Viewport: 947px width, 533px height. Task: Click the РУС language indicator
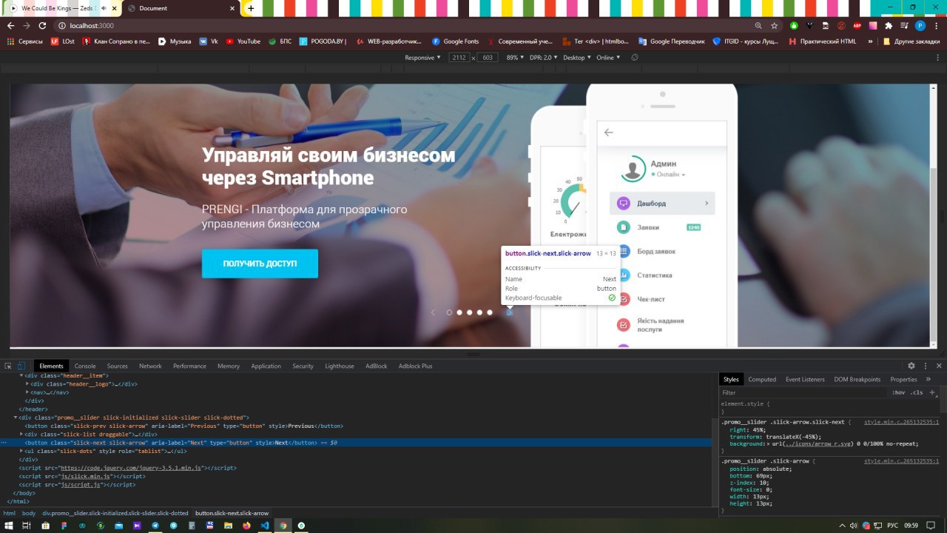pyautogui.click(x=892, y=526)
